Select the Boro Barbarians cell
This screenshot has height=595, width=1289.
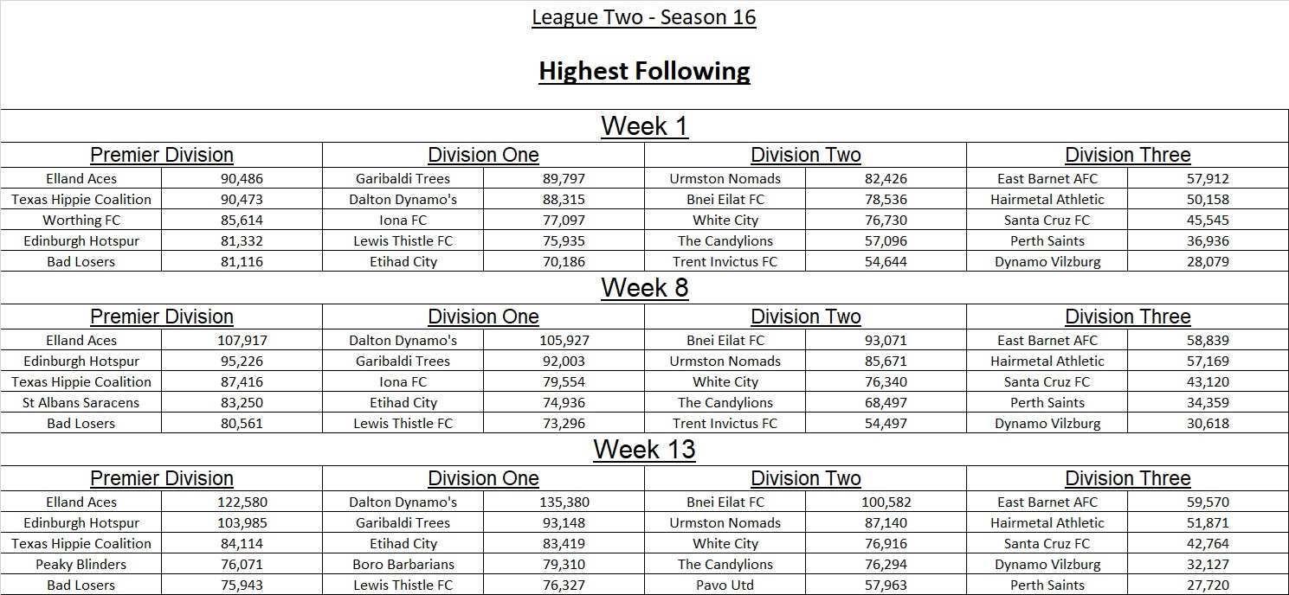[x=403, y=565]
